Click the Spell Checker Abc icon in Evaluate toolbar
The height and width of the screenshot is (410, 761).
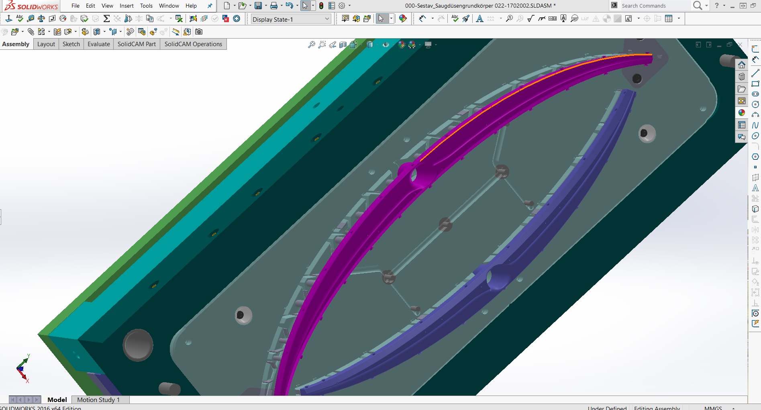[19, 18]
